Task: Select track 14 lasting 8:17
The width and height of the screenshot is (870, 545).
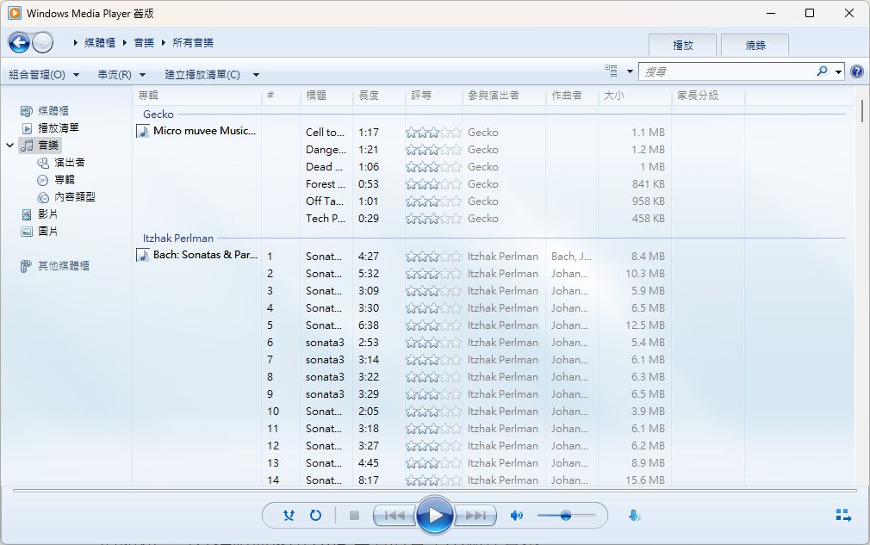Action: click(x=482, y=480)
